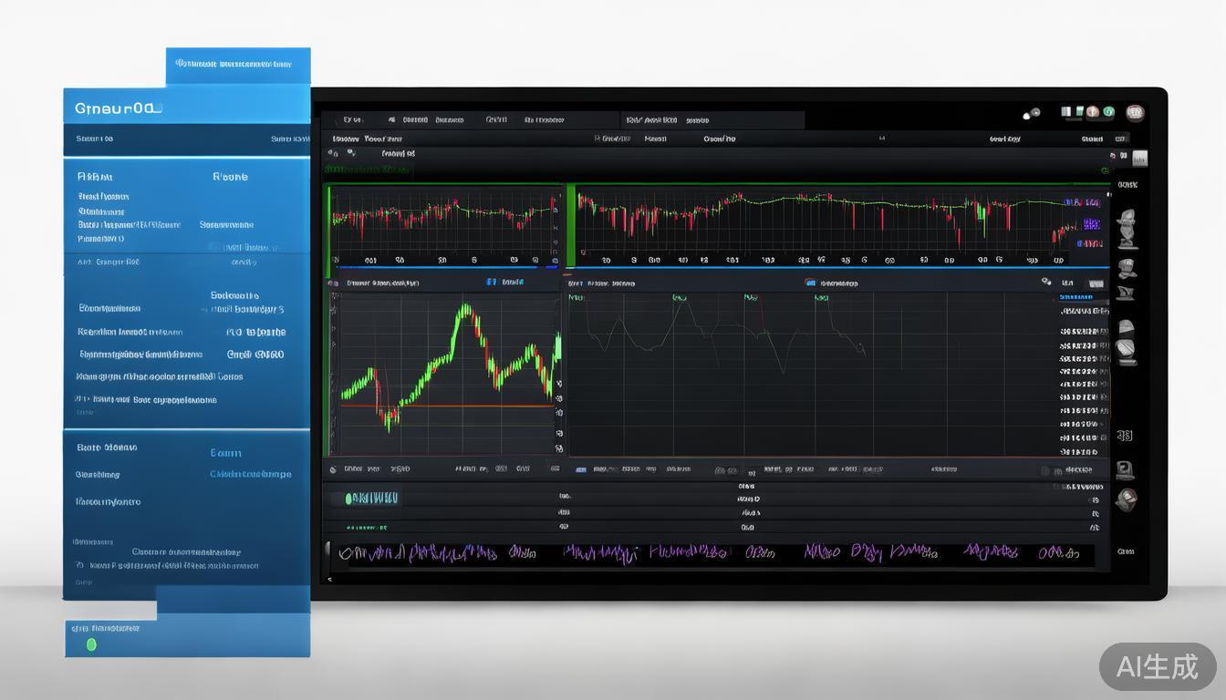This screenshot has height=700, width=1226.
Task: Expand the 'Bsam' section in the blue panel
Action: coord(225,453)
